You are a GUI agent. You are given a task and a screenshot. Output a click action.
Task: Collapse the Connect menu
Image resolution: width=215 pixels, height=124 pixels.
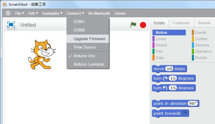75,13
